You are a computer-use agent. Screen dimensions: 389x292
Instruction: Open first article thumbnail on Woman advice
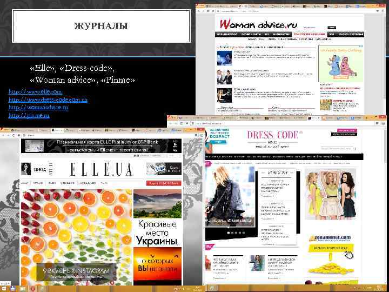224,58
